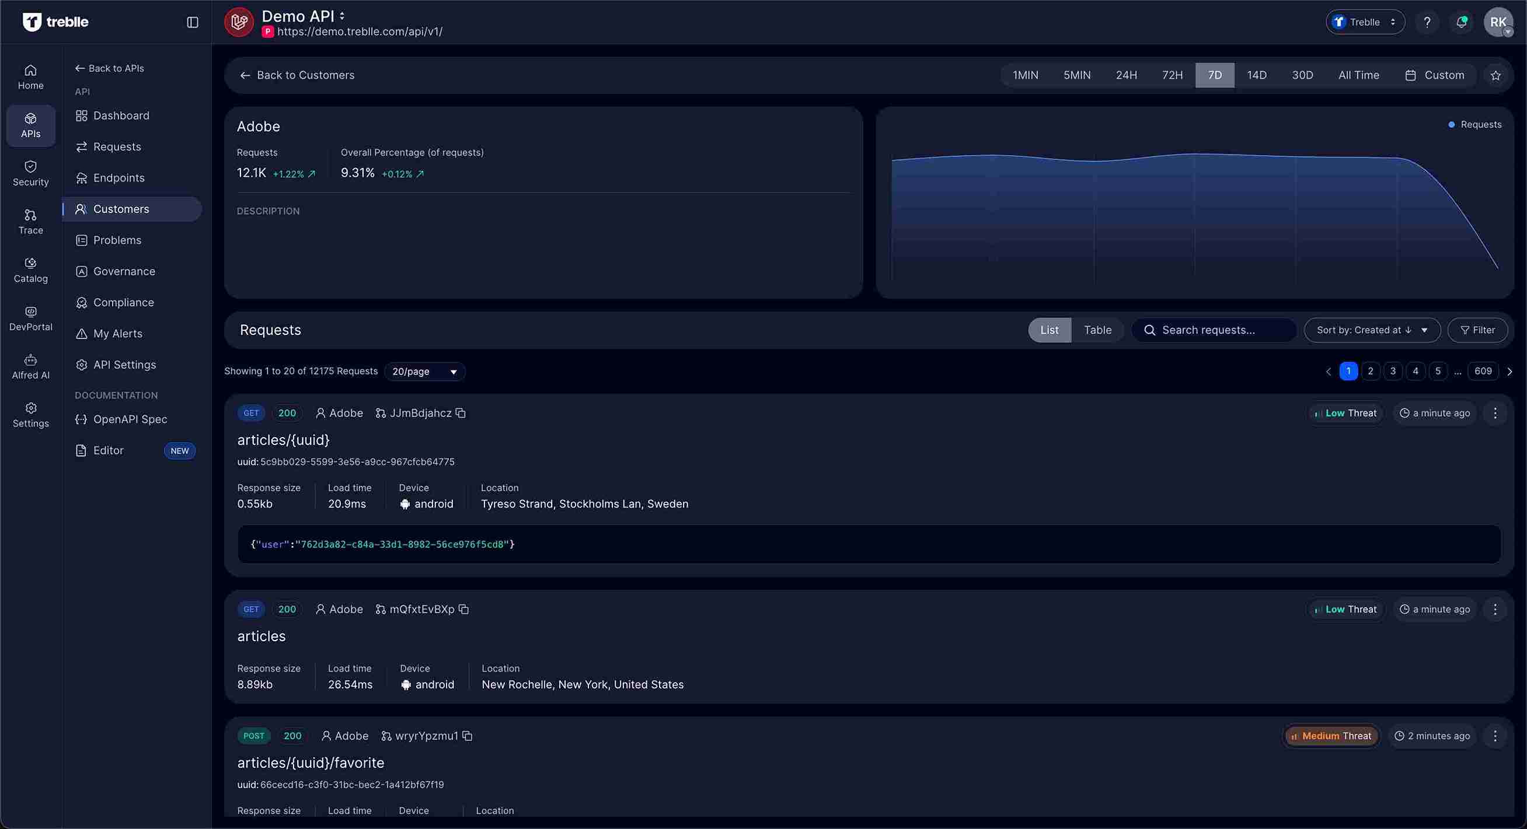Select the 30D time range tab
The width and height of the screenshot is (1527, 829).
tap(1302, 75)
